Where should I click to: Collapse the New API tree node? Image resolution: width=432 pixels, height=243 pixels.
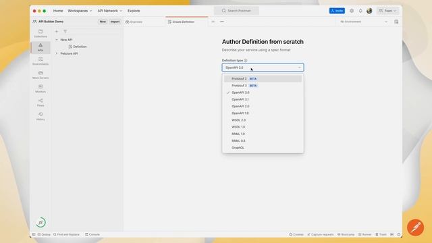coord(57,40)
